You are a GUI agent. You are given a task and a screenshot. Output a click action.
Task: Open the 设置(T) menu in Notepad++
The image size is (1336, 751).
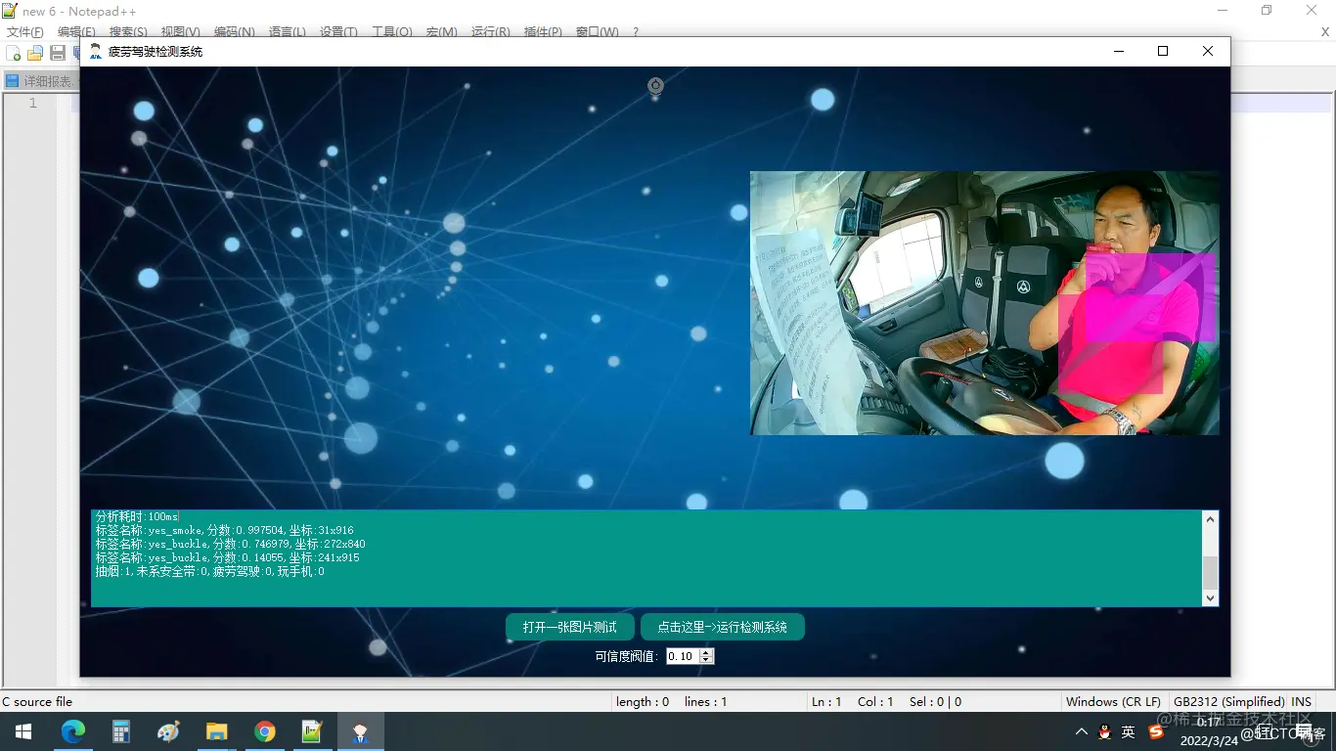pos(338,32)
